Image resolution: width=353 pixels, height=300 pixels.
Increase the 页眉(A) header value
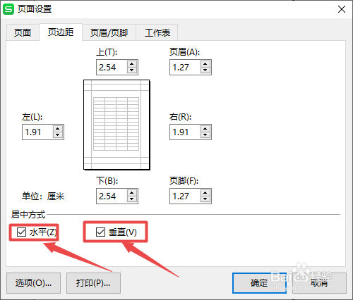205,64
